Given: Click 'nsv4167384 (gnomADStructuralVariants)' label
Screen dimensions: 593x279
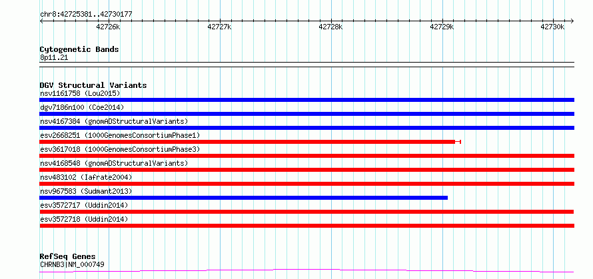Looking at the screenshot, I should tap(114, 121).
